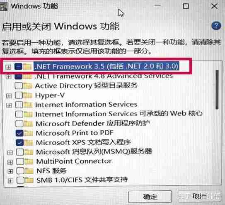The width and height of the screenshot is (225, 205).
Task: Tick the Microsoft Defender 应用程序防护 checkbox
Action: point(19,124)
